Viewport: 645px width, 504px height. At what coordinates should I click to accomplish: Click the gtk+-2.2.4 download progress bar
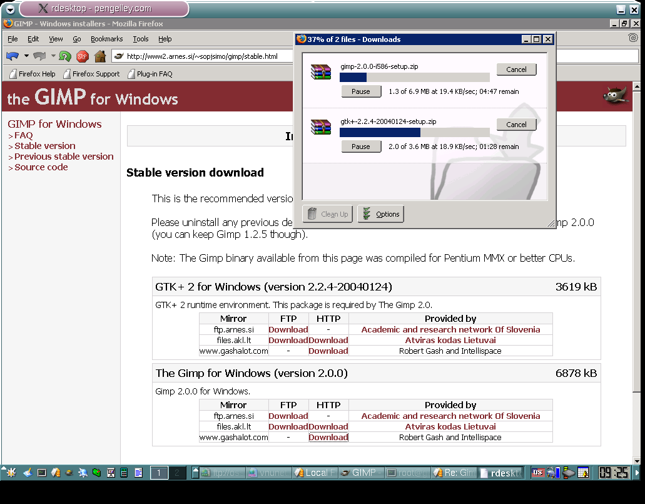[x=415, y=132]
